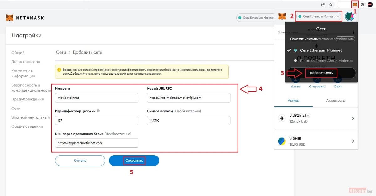Go back via the Сети breadcrumb link
The height and width of the screenshot is (196, 376).
[61, 52]
